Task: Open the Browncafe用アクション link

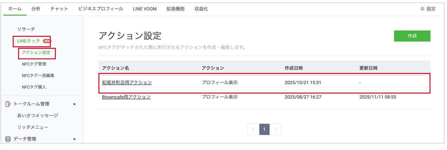Action: point(126,97)
